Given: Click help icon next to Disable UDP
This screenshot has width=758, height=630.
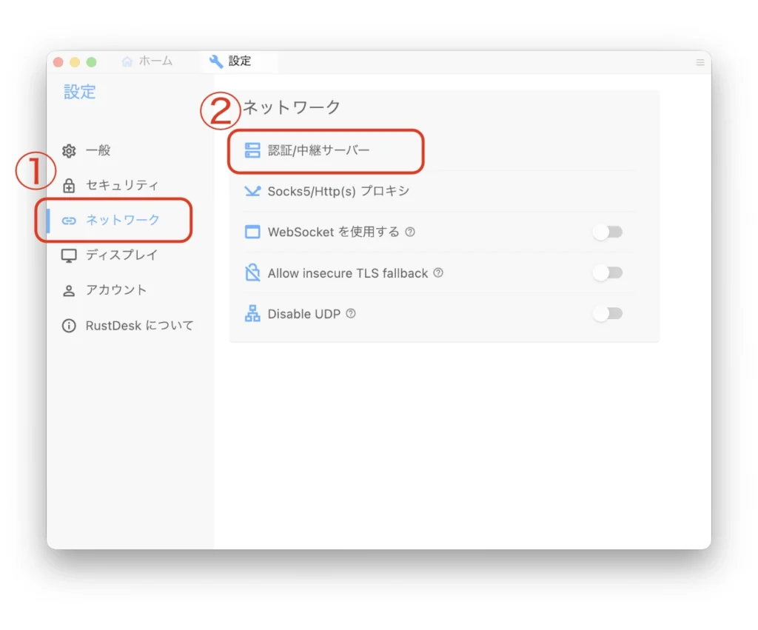Looking at the screenshot, I should 351,314.
